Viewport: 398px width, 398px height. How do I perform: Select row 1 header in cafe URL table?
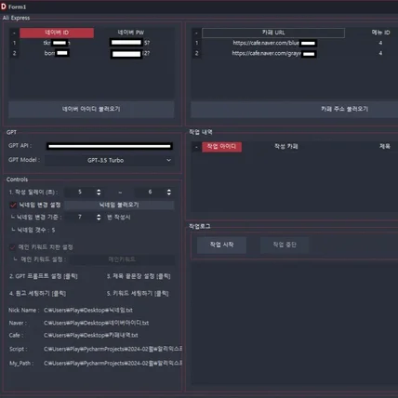click(196, 43)
